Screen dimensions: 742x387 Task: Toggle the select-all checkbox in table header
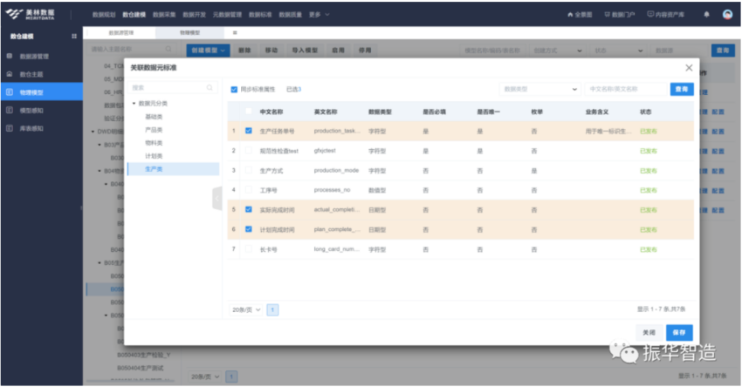[249, 112]
